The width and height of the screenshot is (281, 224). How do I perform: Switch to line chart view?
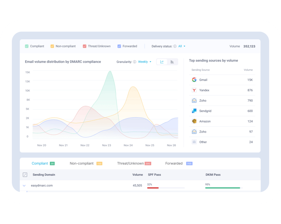(x=162, y=62)
